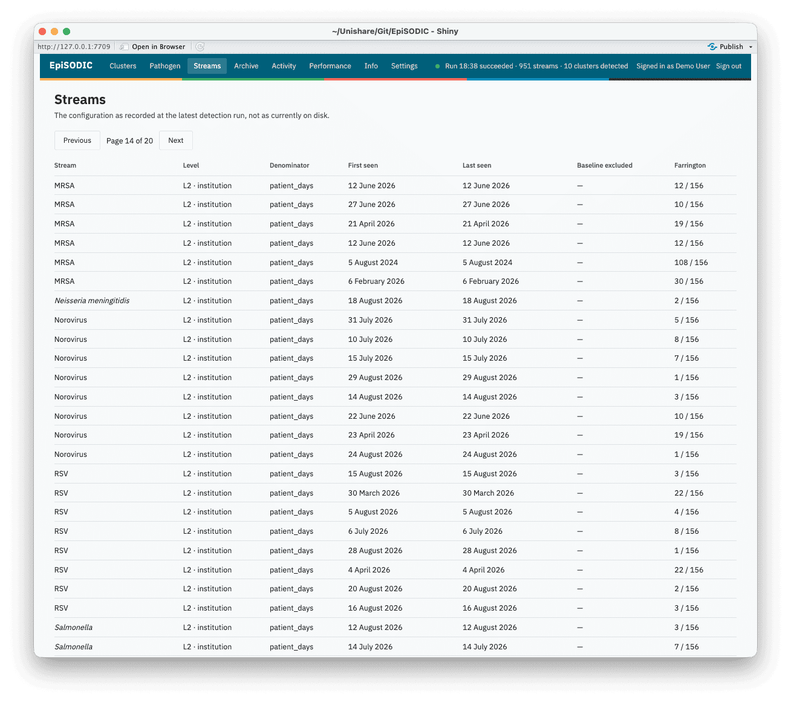
Task: Click the Farrington value 30 / 156
Action: click(689, 281)
